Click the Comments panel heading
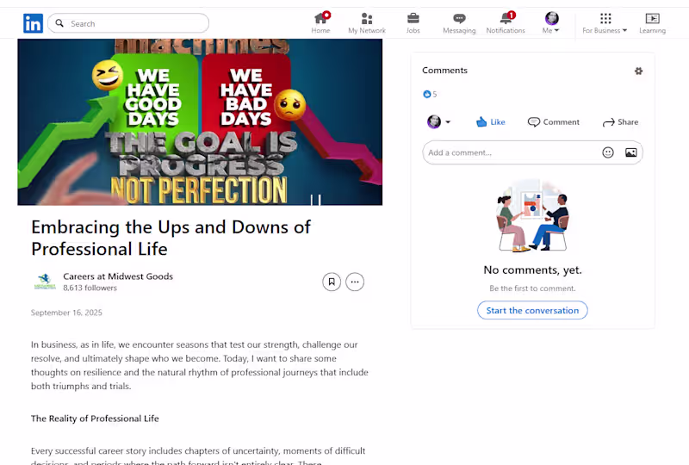This screenshot has height=465, width=689. (444, 71)
